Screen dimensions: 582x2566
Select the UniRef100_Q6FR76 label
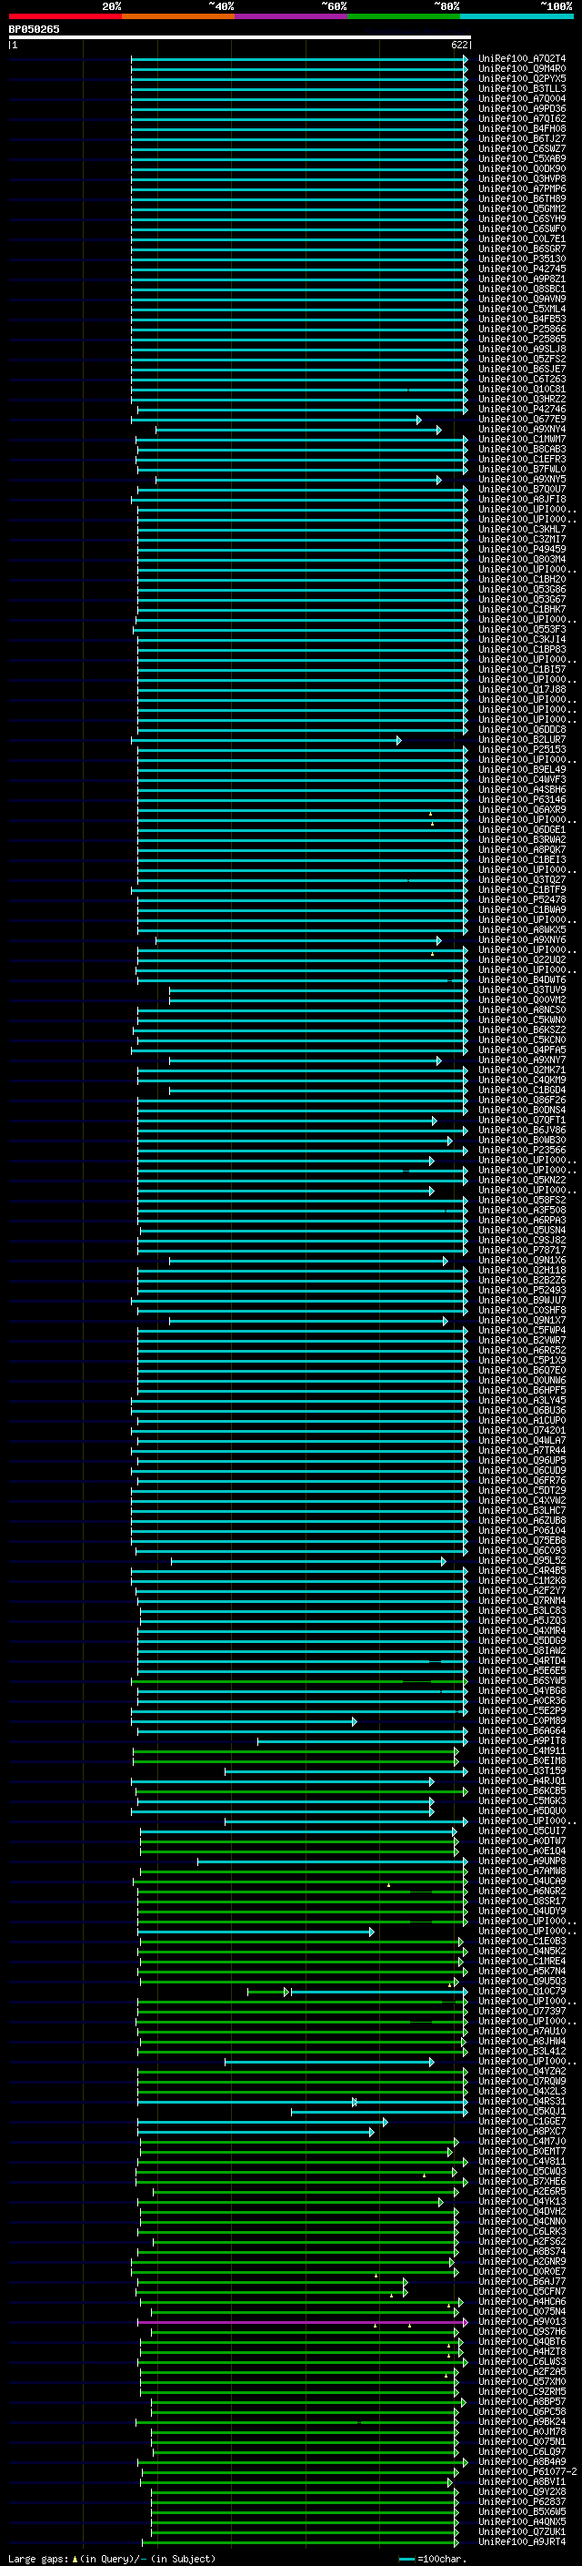point(522,1480)
